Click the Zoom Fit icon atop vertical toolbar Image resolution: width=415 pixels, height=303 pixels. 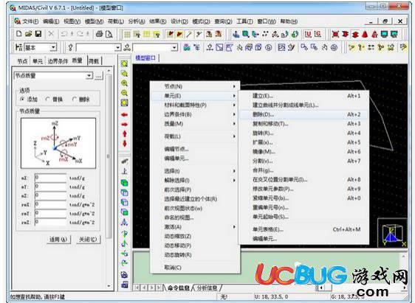pos(124,63)
